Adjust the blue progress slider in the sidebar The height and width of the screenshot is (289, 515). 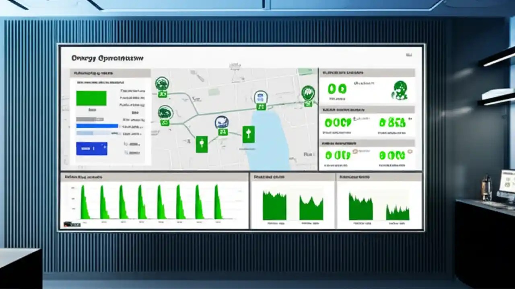coord(97,126)
